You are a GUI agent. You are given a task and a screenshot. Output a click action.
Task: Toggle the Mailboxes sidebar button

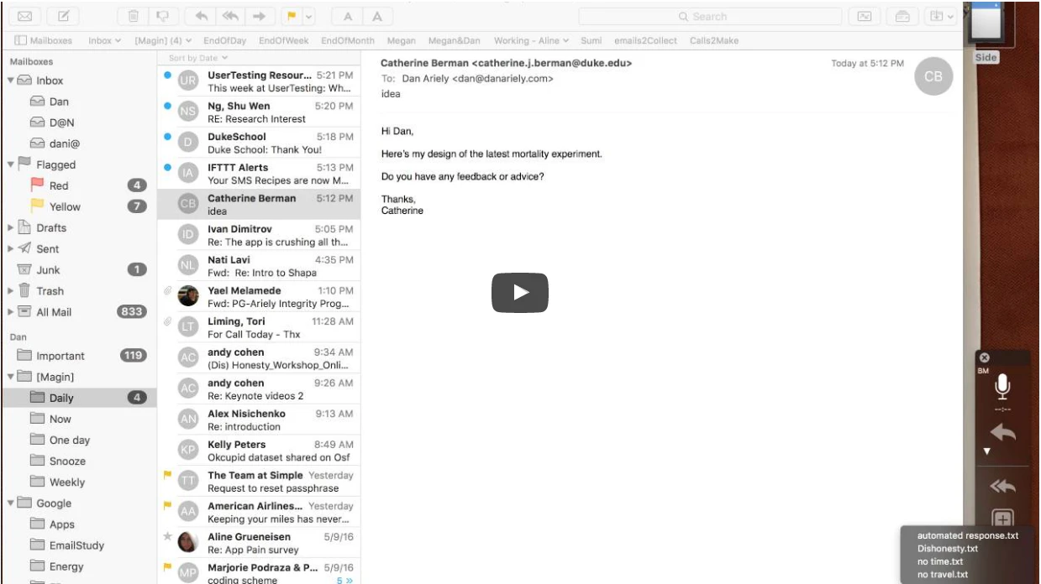coord(44,40)
